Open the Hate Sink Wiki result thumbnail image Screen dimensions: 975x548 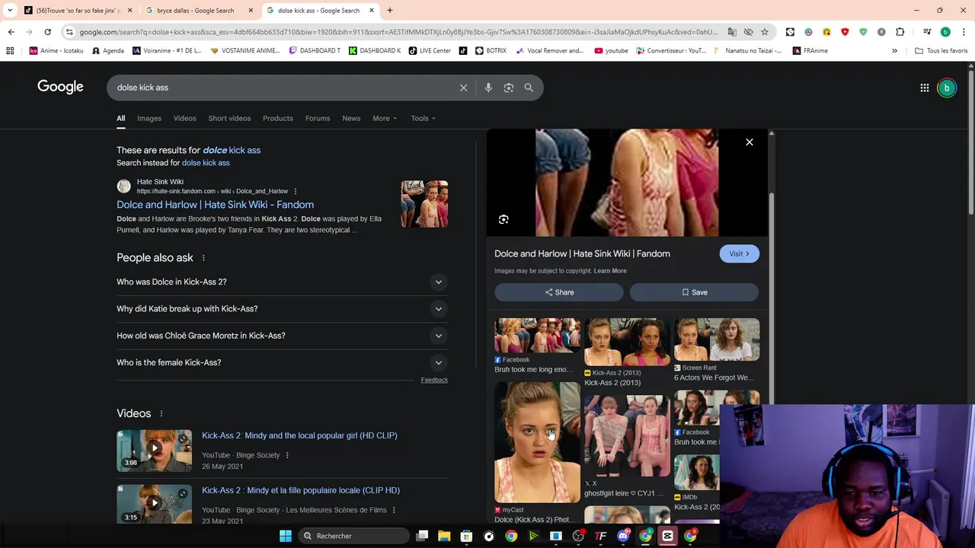click(424, 204)
